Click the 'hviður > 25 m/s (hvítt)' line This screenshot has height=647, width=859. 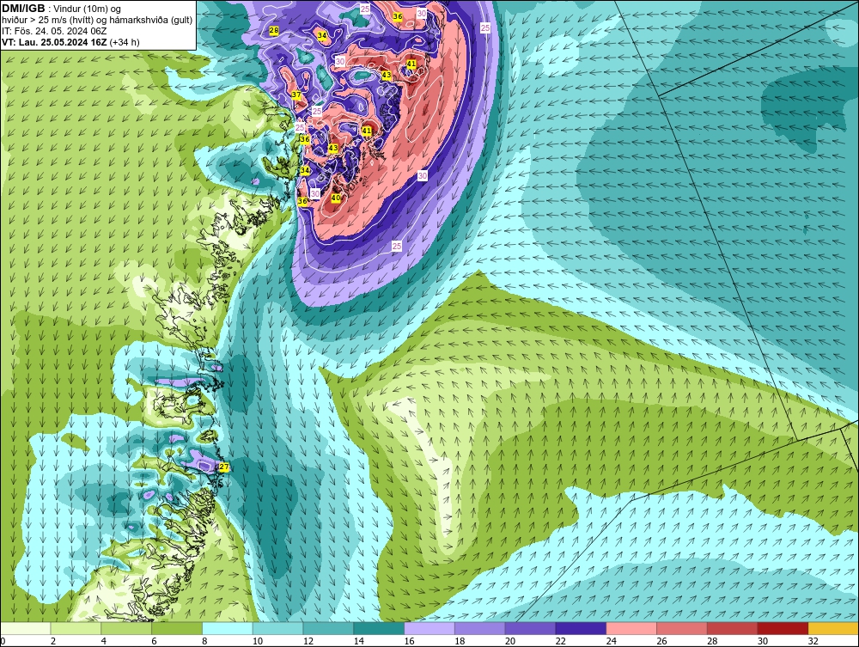[48, 21]
